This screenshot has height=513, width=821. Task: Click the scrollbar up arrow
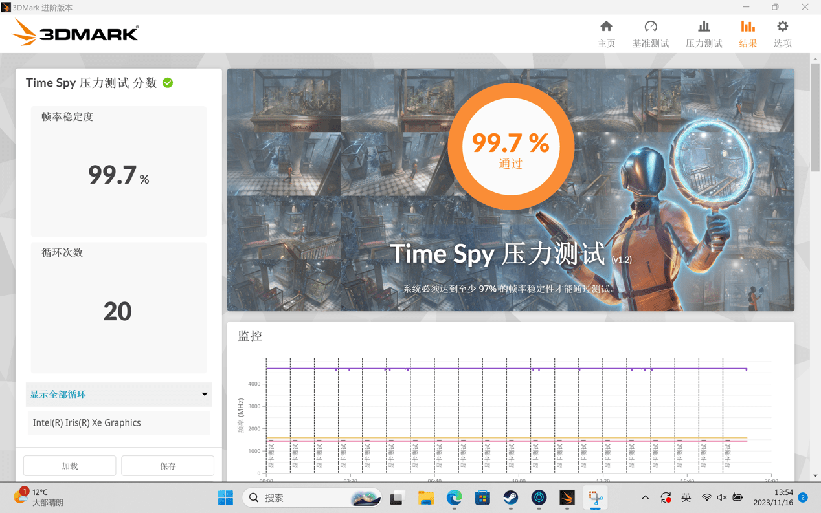pyautogui.click(x=815, y=59)
